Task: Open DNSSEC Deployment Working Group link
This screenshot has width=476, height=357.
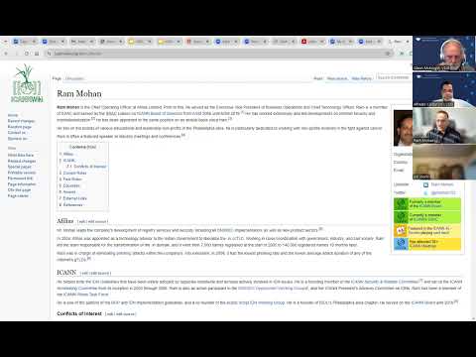Action: tap(273, 289)
